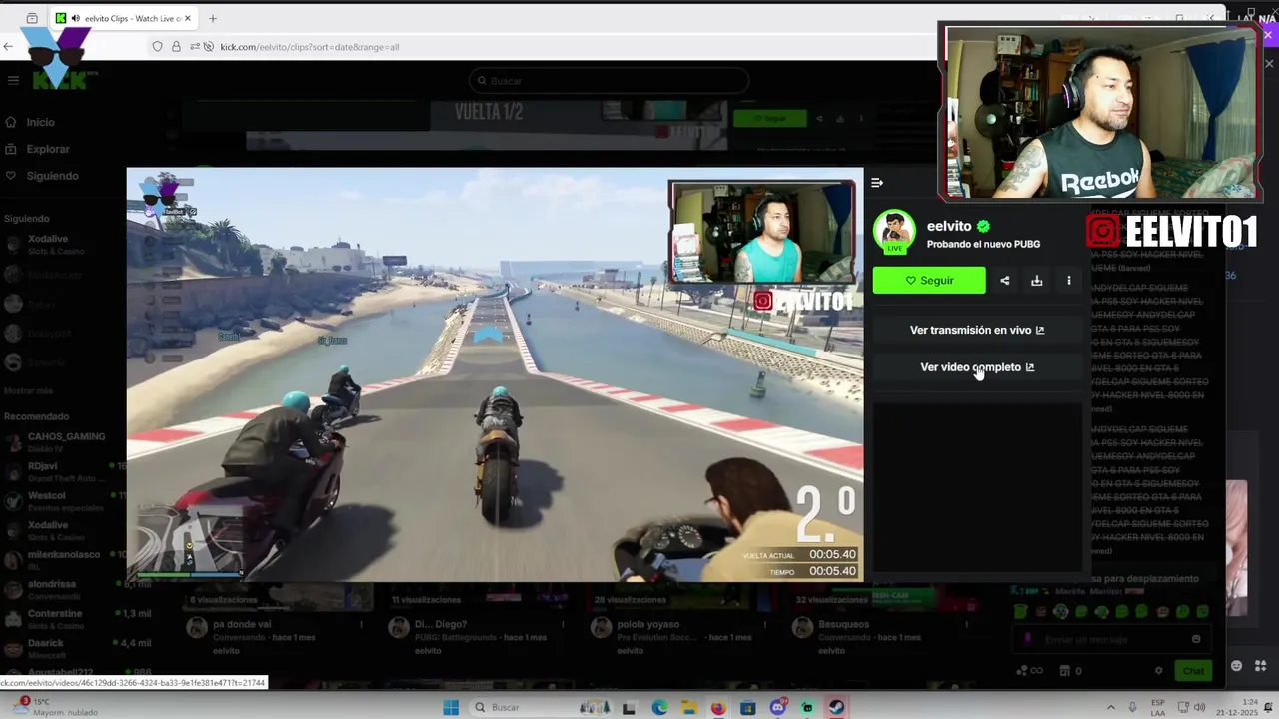Open Microsoft Store from taskbar
The width and height of the screenshot is (1279, 719).
tap(747, 708)
